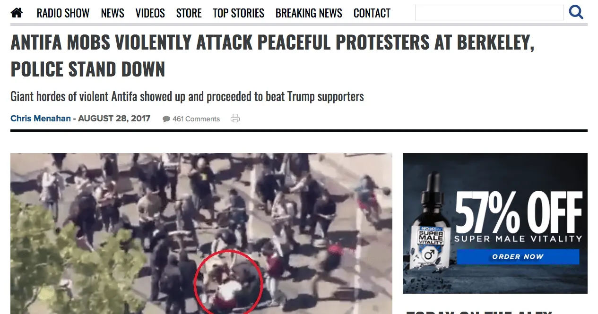Click the red circle on the image
Screen dimensions: 598x314
[x=228, y=282]
